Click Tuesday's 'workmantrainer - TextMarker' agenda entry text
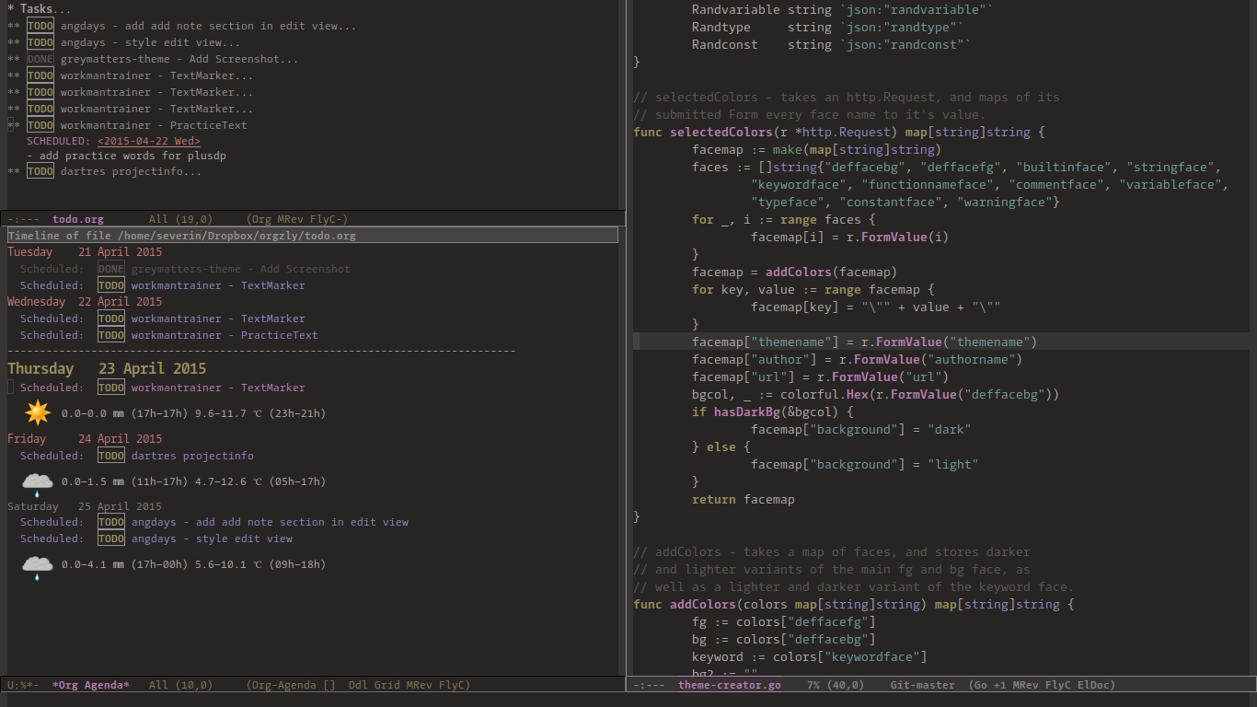 [x=218, y=285]
